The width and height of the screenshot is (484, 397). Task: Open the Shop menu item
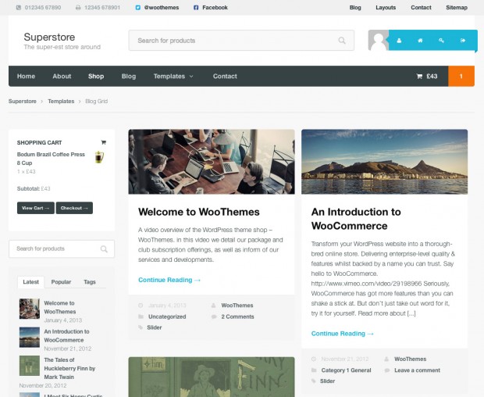tap(96, 77)
